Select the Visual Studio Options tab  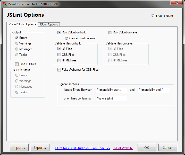pyautogui.click(x=22, y=24)
